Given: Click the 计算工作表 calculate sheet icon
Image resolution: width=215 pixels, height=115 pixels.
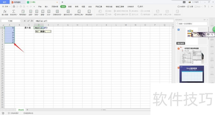Looking at the screenshot, I should click(167, 11).
